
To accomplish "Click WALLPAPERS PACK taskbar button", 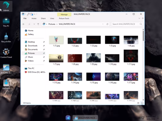I will [85, 118].
